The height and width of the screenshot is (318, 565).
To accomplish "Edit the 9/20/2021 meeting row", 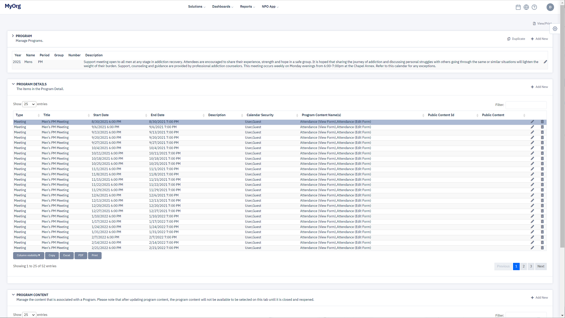I will 532,138.
